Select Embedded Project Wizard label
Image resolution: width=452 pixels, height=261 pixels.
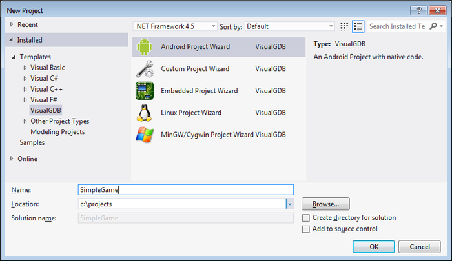[x=199, y=91]
